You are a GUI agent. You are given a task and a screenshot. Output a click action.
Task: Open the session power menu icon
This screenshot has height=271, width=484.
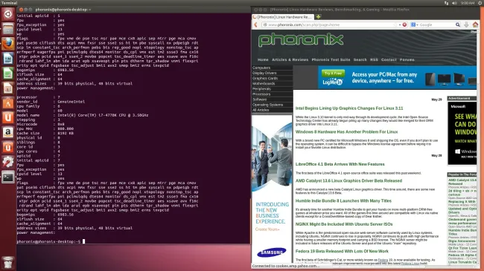(x=480, y=3)
